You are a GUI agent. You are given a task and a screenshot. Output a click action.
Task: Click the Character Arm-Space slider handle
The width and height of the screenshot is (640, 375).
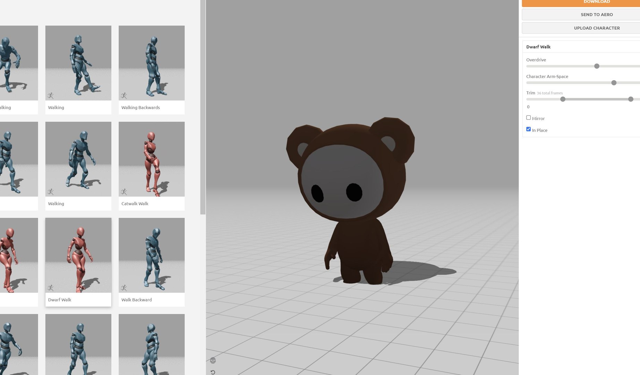click(x=614, y=83)
